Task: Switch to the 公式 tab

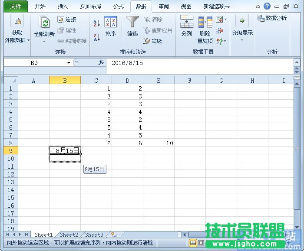Action: [119, 7]
